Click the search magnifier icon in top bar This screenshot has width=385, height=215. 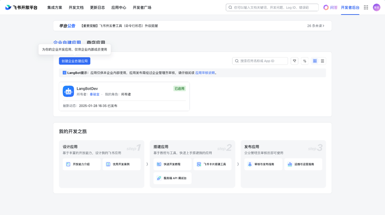coord(230,8)
